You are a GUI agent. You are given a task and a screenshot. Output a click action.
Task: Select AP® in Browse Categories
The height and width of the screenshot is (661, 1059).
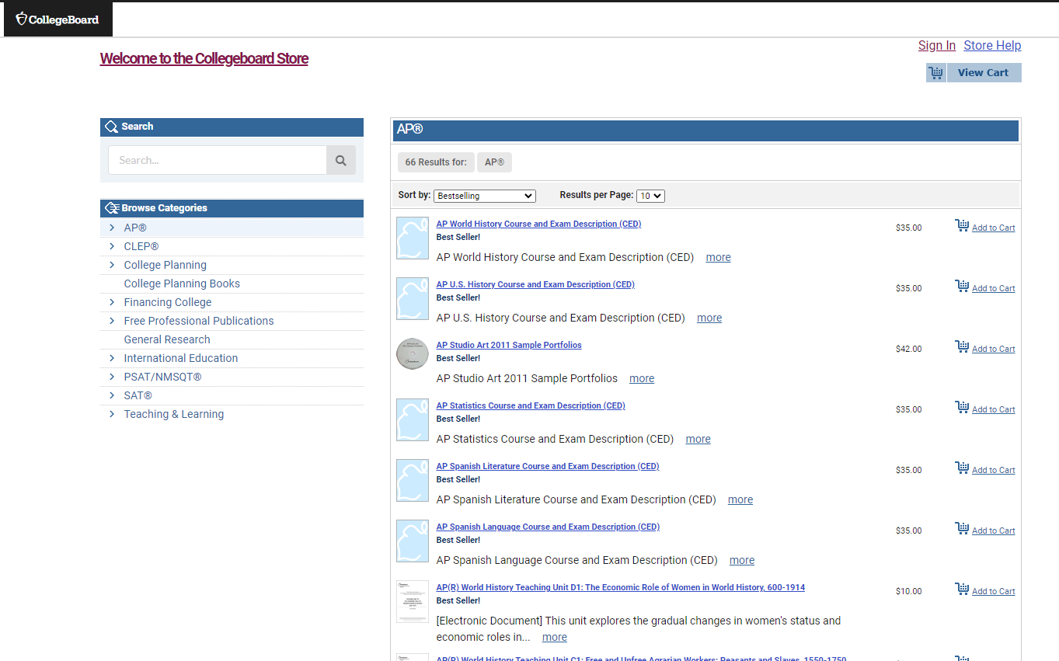pyautogui.click(x=135, y=228)
